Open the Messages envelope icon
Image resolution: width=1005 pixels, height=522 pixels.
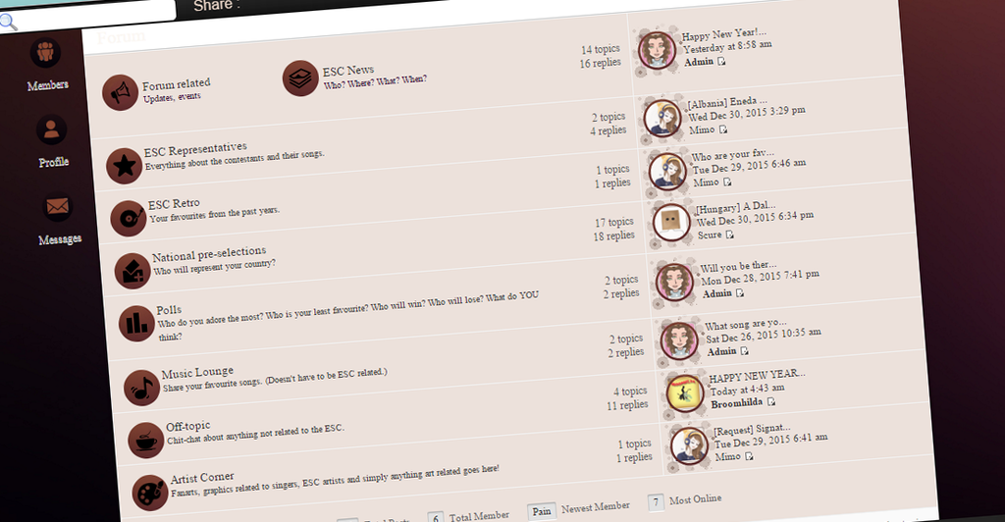(58, 207)
